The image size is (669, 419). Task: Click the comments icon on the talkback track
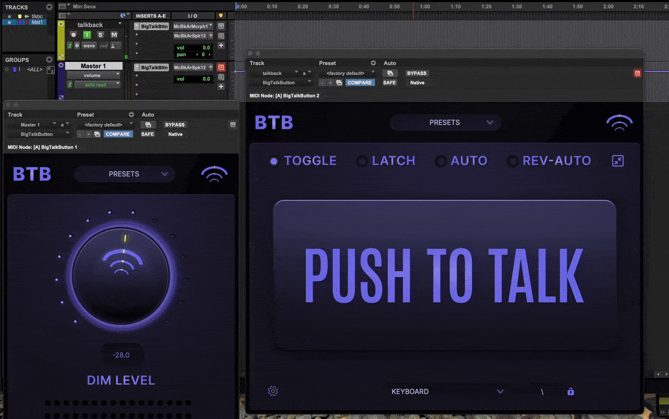pos(221,36)
